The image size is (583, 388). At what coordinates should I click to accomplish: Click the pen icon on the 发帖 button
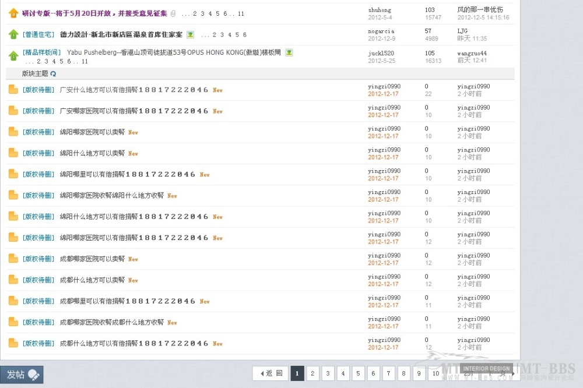[34, 375]
